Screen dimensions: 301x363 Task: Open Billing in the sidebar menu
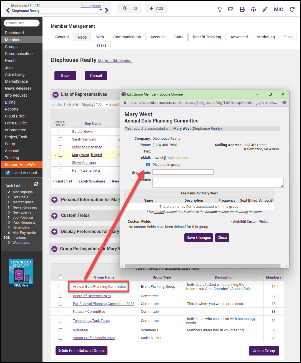point(10,102)
